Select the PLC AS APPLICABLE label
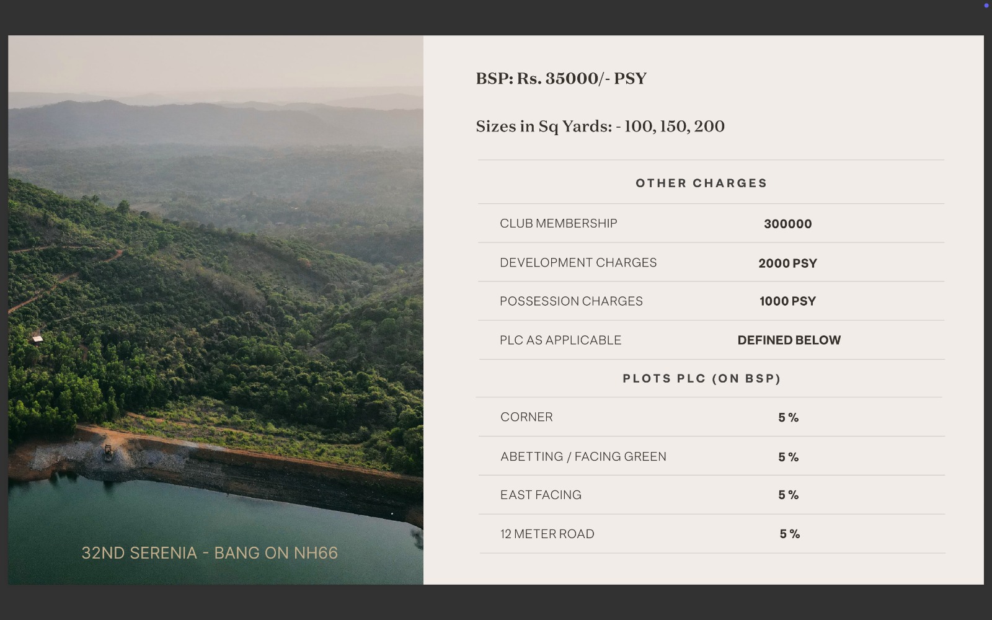 pos(560,340)
